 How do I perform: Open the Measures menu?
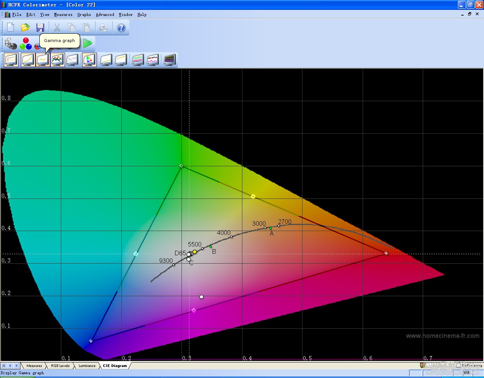[x=63, y=14]
